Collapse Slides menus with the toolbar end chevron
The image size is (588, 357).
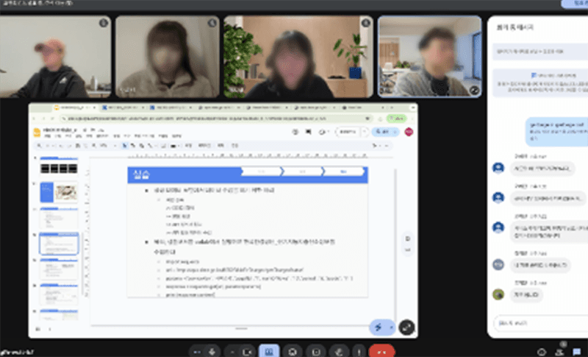[387, 146]
